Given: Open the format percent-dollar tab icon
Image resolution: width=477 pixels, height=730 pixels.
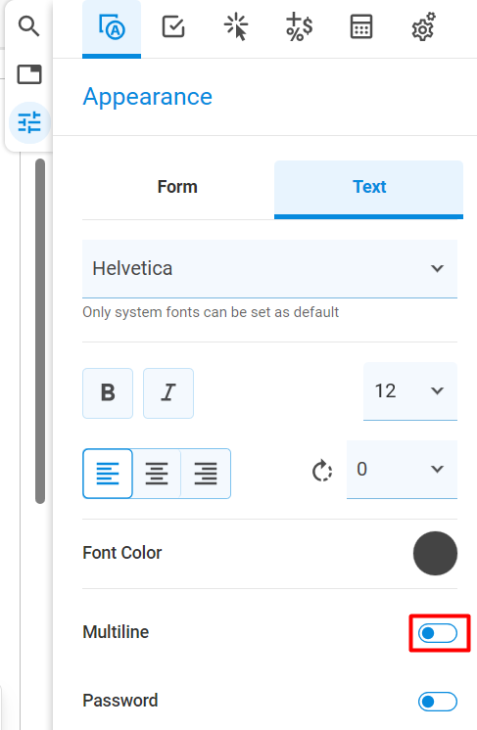Looking at the screenshot, I should (299, 27).
